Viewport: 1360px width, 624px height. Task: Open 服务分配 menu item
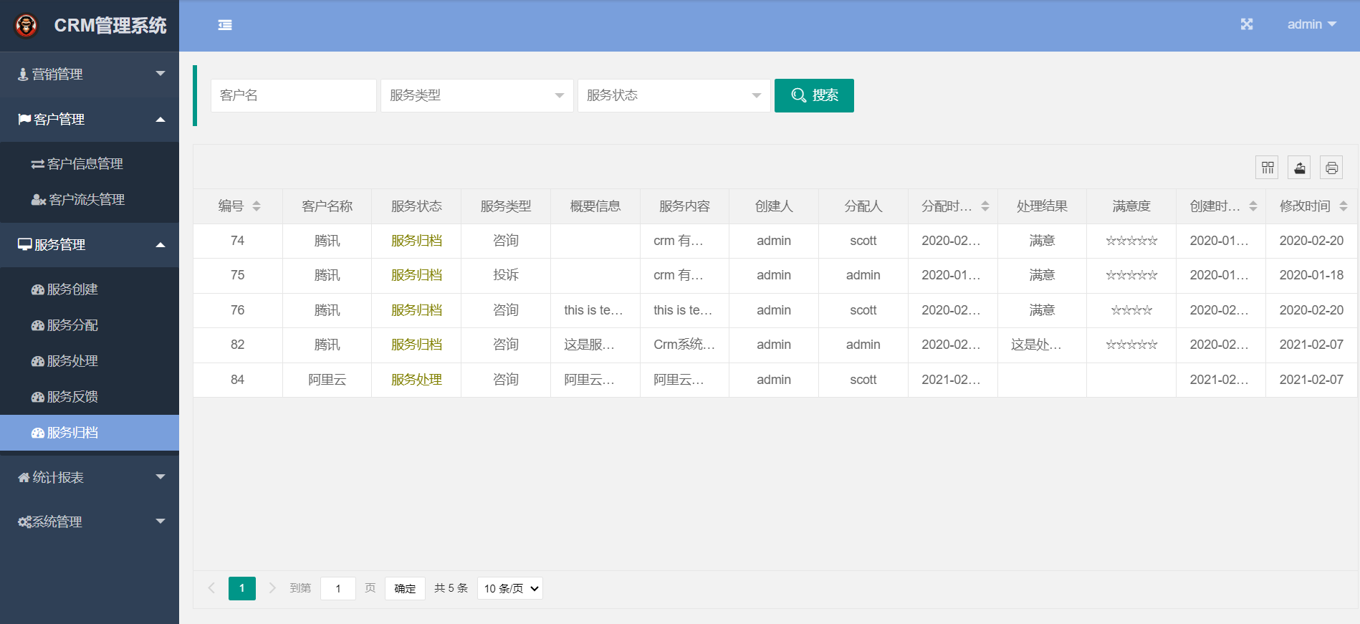[90, 325]
